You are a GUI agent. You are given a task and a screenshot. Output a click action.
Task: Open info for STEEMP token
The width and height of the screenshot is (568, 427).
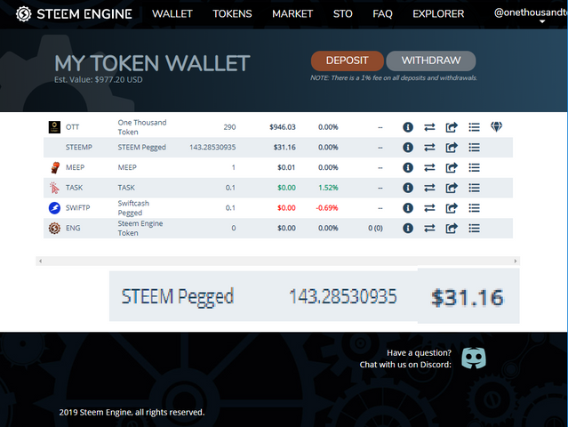[x=408, y=148]
